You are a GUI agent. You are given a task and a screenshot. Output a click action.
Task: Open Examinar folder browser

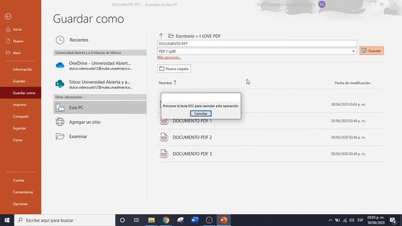click(100, 136)
